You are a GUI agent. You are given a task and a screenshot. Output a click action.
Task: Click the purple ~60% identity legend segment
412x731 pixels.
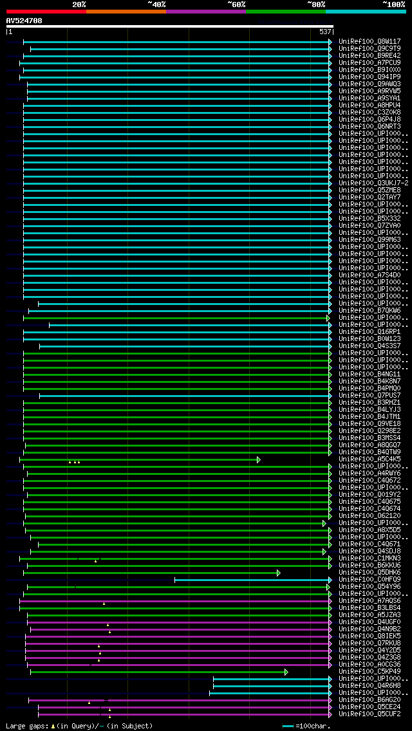[206, 11]
